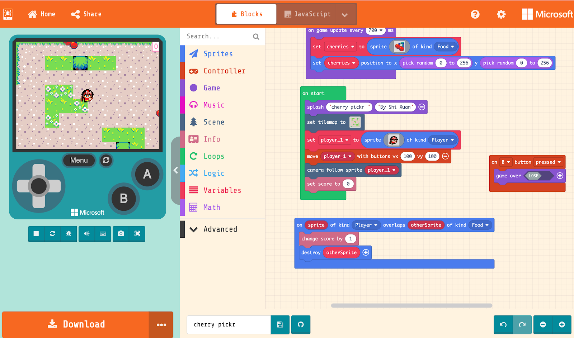Open the Math block category
This screenshot has width=574, height=338.
[222, 208]
